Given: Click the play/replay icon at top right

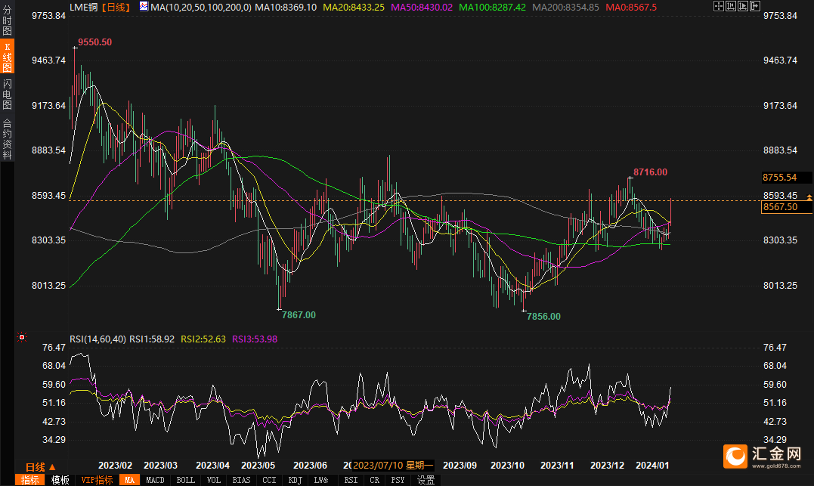Looking at the screenshot, I should tap(744, 6).
